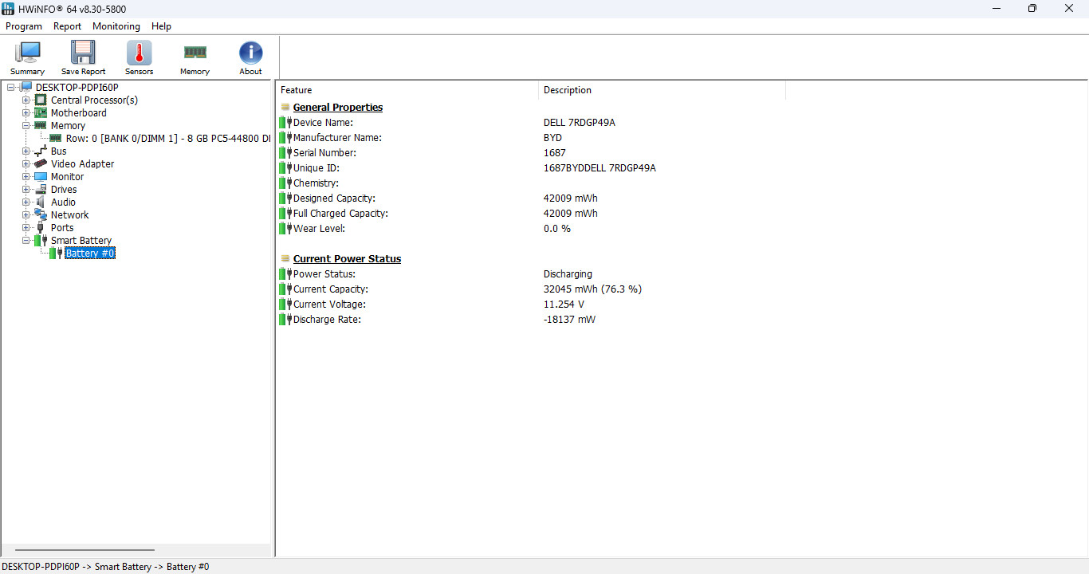Collapse the DESKTOP-PDPI60P root node
This screenshot has height=574, width=1089.
(x=11, y=88)
